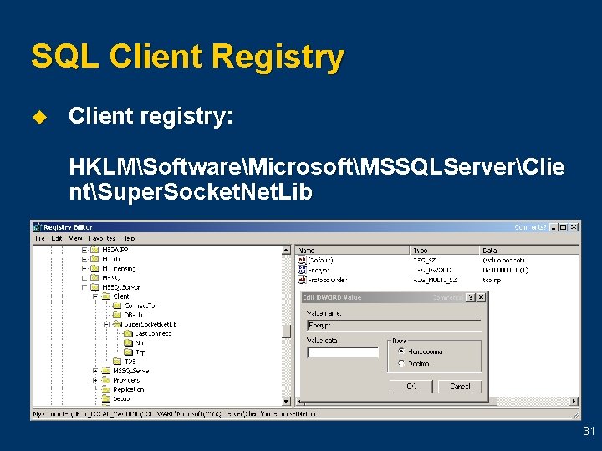Click the help question mark in Edit DWORD dialog
The width and height of the screenshot is (602, 451).
tap(470, 297)
